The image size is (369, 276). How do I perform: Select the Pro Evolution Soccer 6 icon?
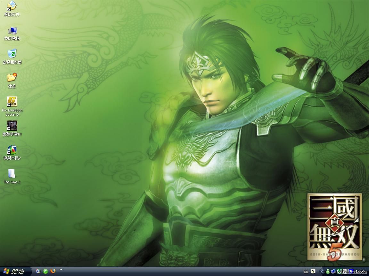[x=12, y=106]
